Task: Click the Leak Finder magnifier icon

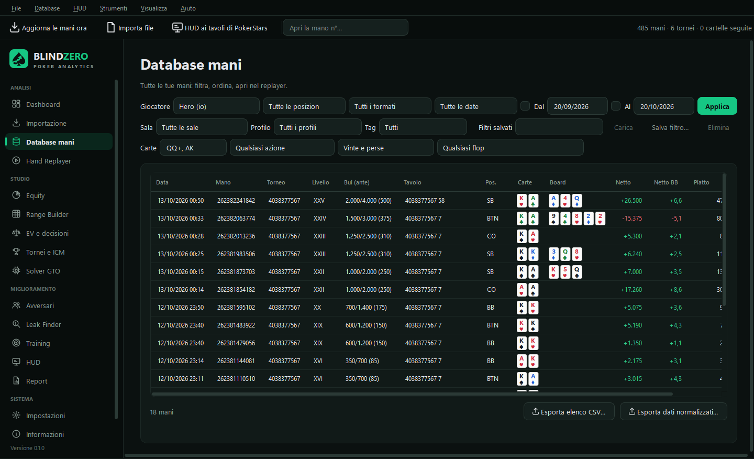Action: (16, 324)
